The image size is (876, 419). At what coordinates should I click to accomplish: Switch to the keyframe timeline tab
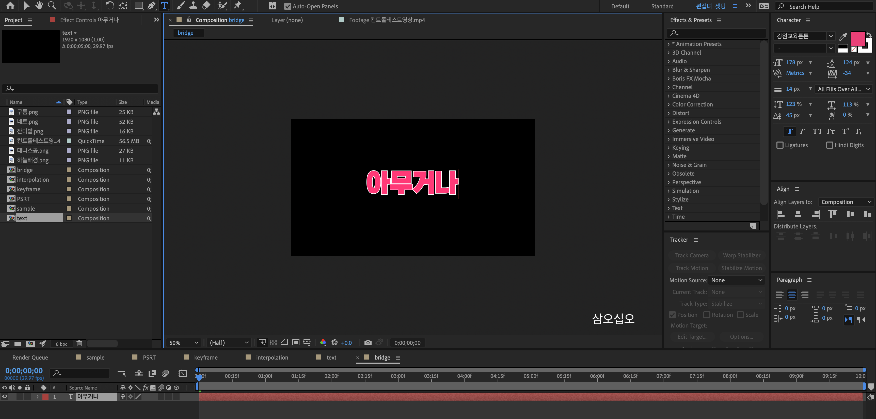coord(205,358)
